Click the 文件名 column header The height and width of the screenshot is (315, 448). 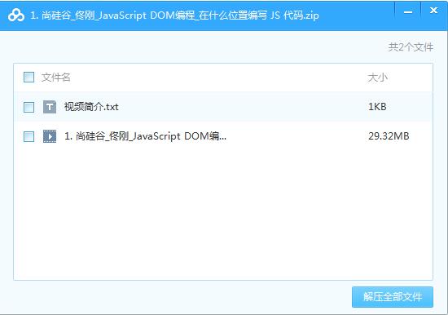tap(56, 78)
